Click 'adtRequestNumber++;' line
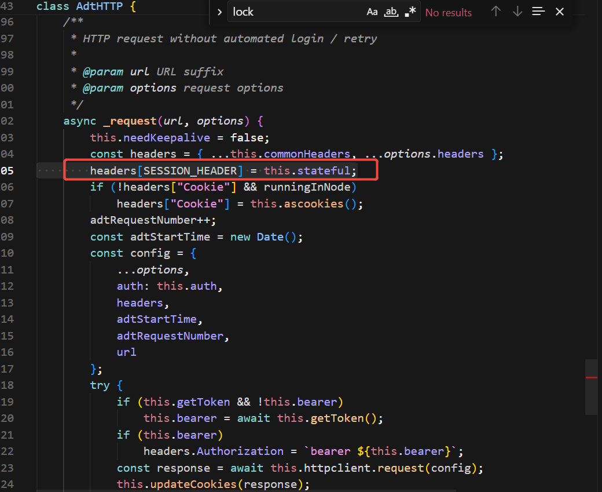Image resolution: width=602 pixels, height=492 pixels. pyautogui.click(x=153, y=220)
